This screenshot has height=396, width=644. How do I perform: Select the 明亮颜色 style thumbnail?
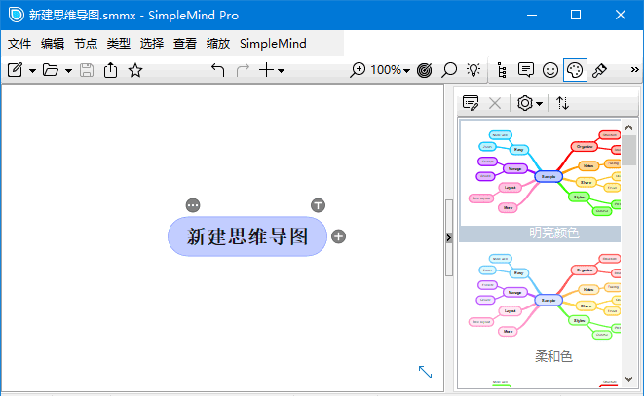[540, 173]
